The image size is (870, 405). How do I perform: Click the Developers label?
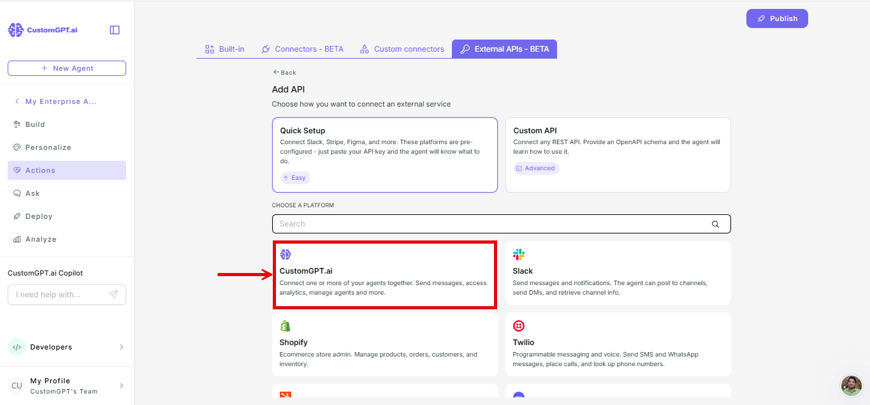(51, 347)
